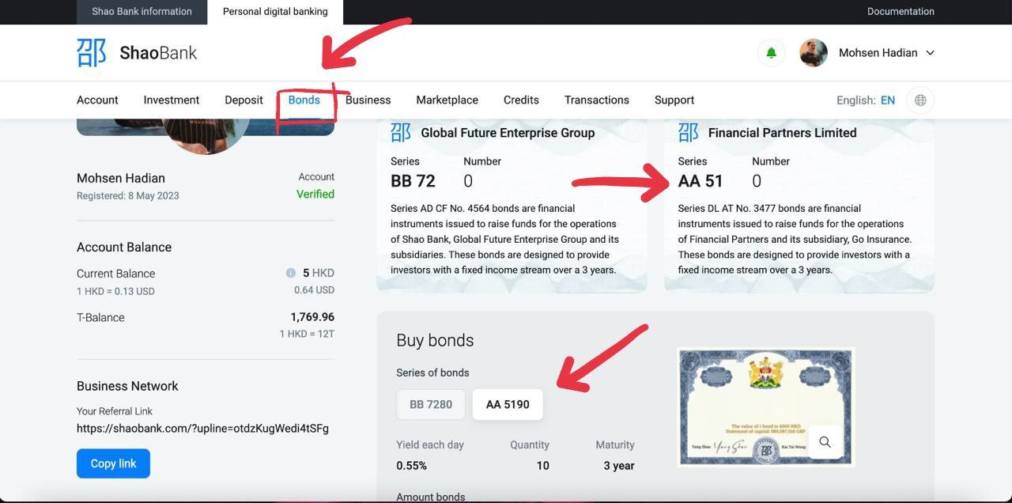Select BB 7280 bond series
The height and width of the screenshot is (503, 1012).
[431, 404]
